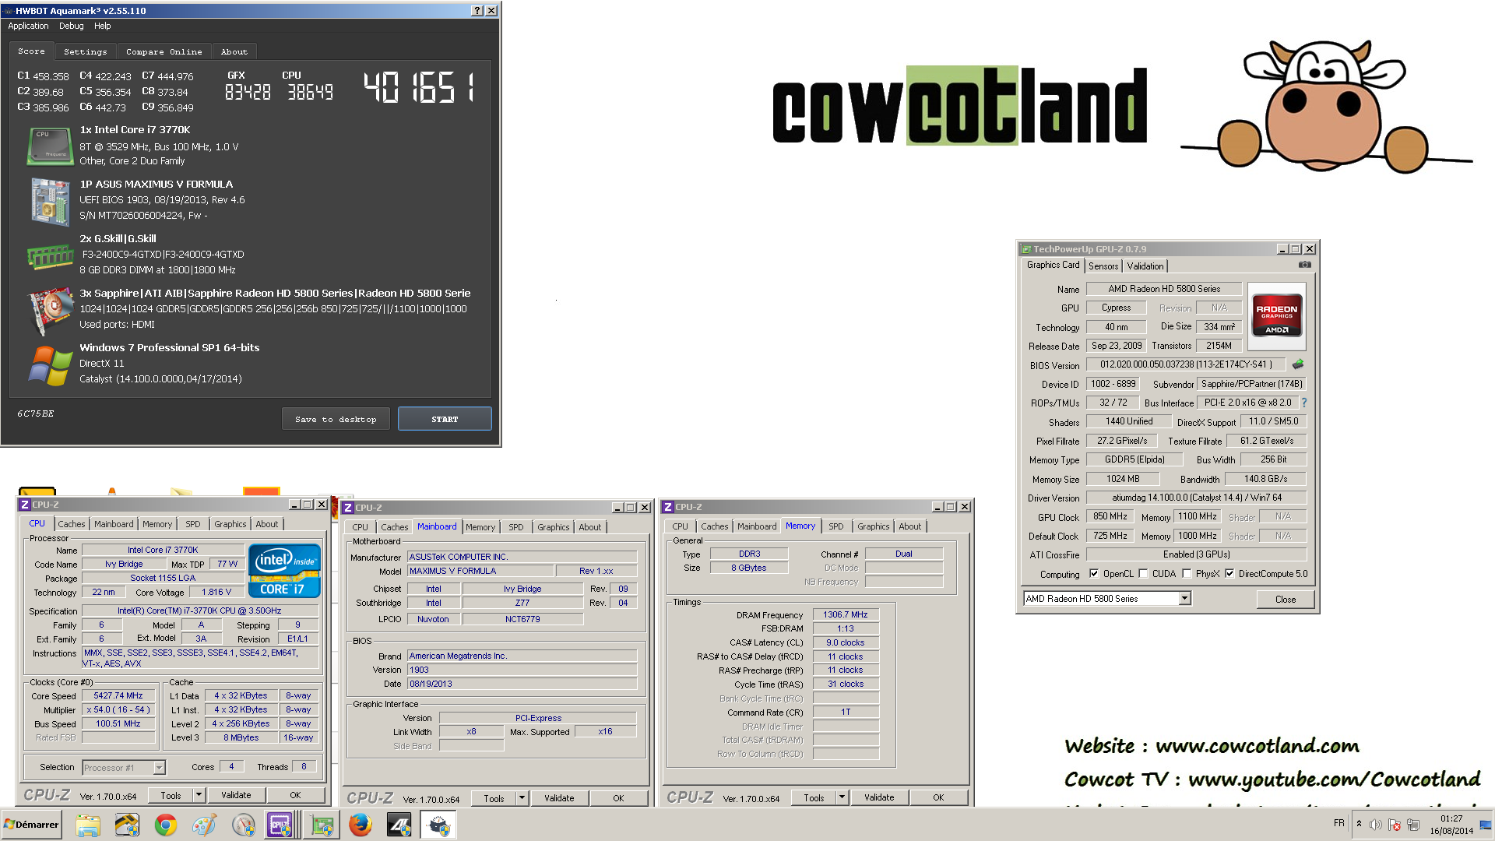
Task: Open the Tools dropdown arrow in CPU-Z CPU window
Action: [199, 795]
